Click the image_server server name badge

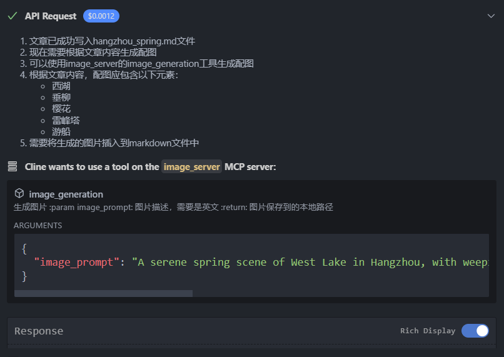192,167
